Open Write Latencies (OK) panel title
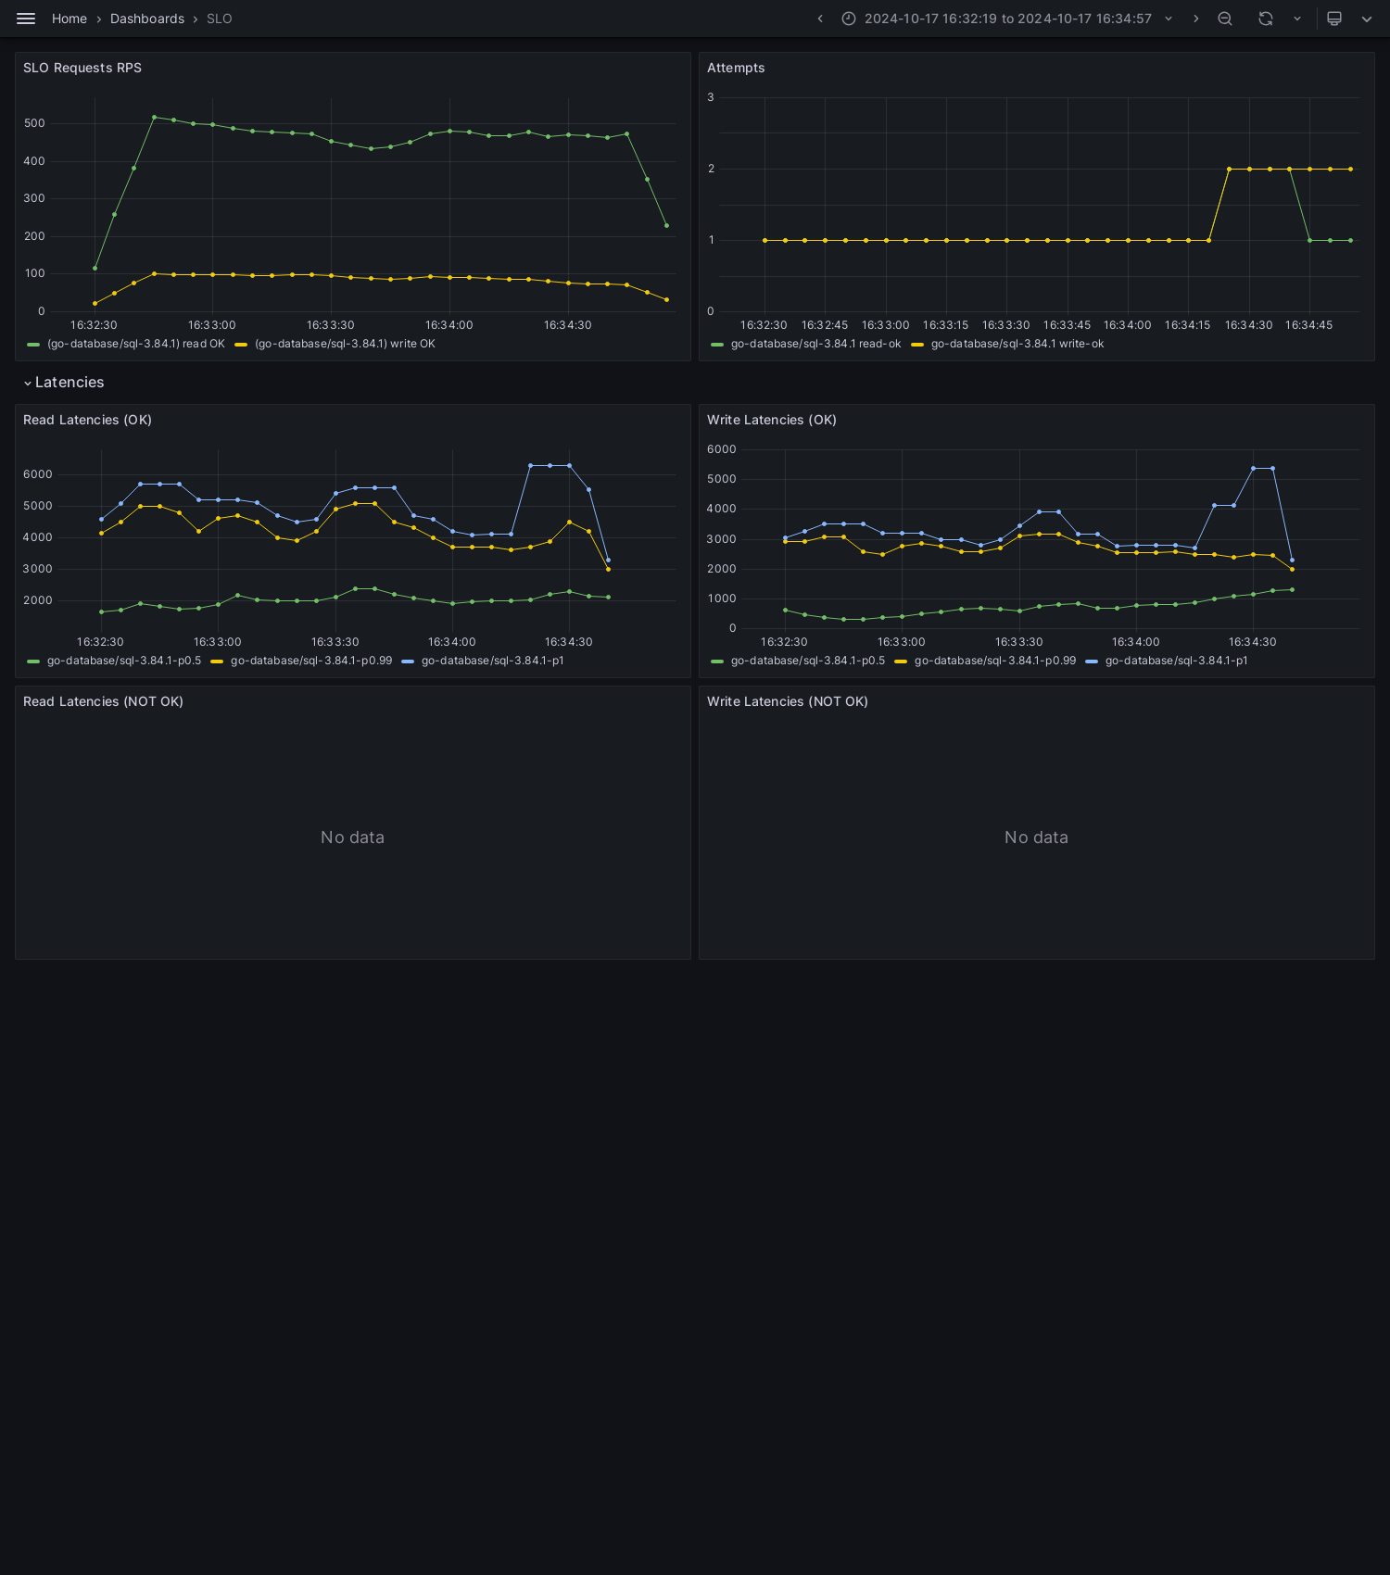The height and width of the screenshot is (1575, 1390). coord(772,420)
